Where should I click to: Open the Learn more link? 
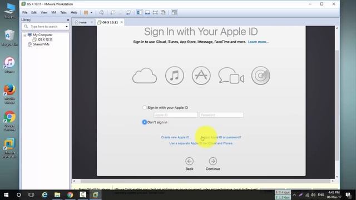click(x=258, y=42)
